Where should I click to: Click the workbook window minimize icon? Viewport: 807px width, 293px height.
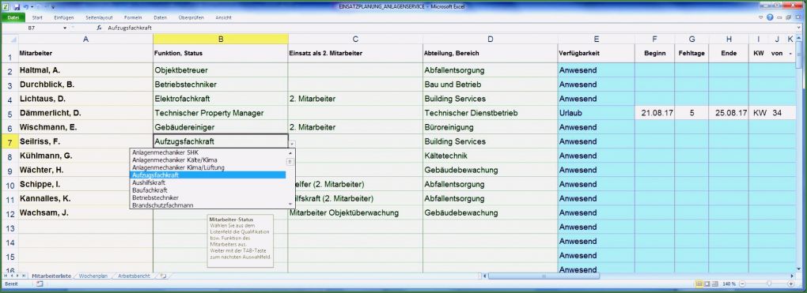pos(779,17)
